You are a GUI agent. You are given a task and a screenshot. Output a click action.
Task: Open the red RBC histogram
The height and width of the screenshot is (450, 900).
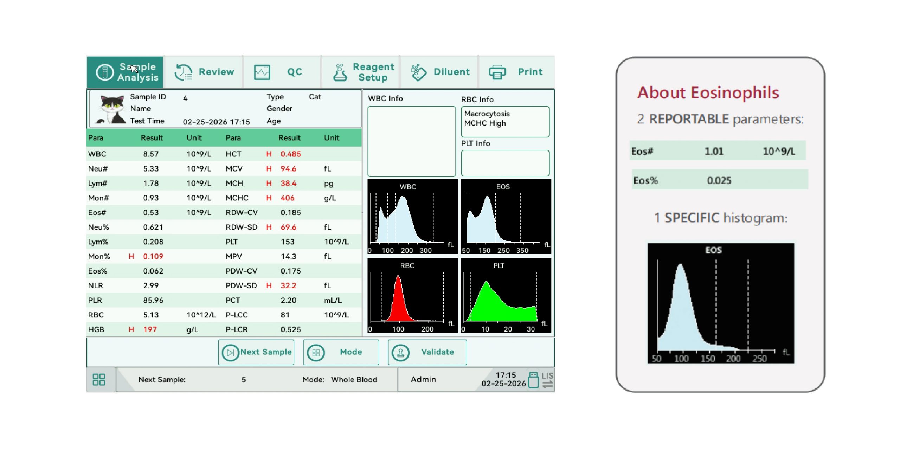point(412,295)
